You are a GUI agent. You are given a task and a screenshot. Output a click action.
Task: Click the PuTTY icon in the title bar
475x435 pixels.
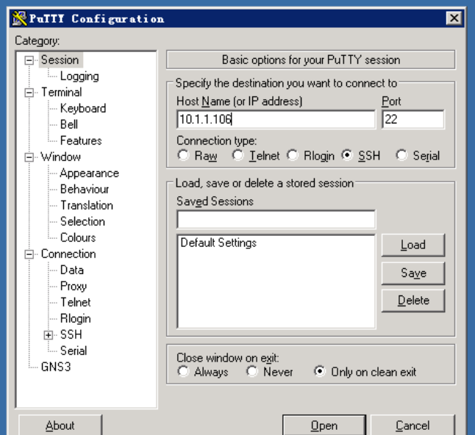pos(19,18)
